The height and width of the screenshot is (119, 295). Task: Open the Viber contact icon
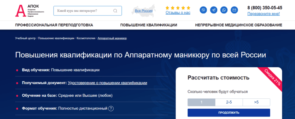203,10
